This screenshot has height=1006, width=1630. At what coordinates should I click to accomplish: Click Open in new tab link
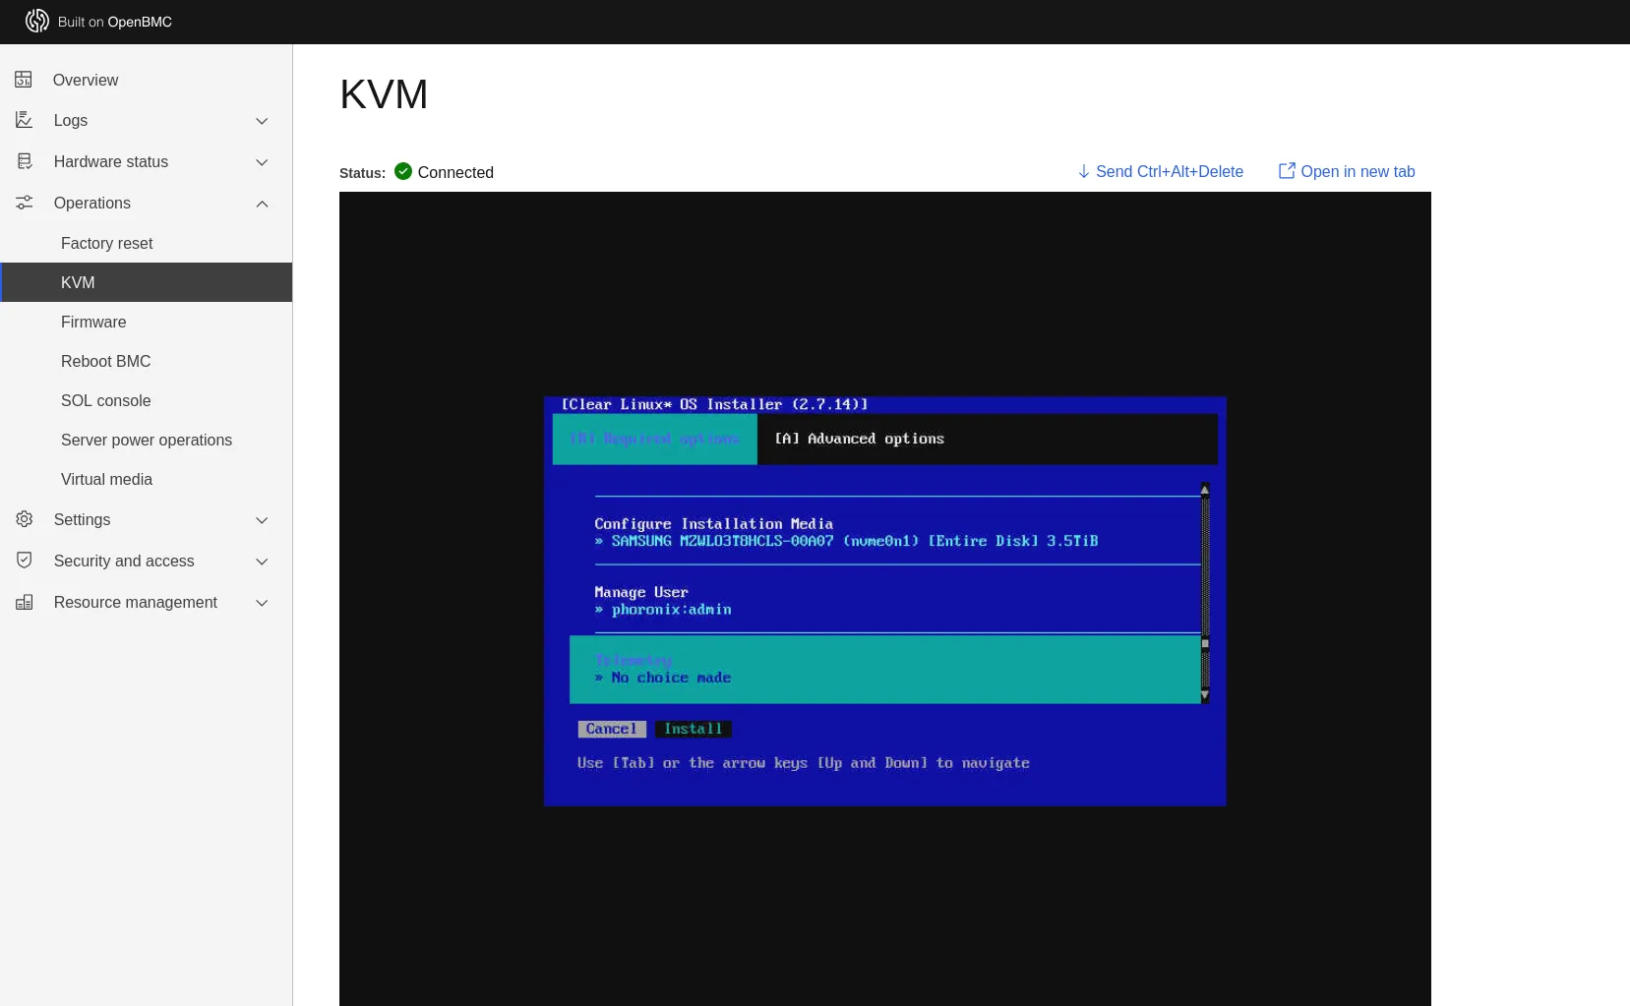tap(1347, 171)
